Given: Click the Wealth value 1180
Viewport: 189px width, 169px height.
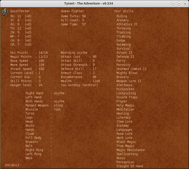Looking at the screenshot, I should [96, 81].
